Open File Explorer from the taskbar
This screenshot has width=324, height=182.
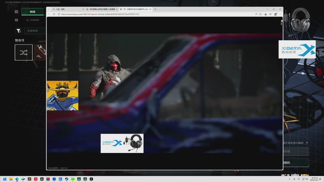click(11, 179)
